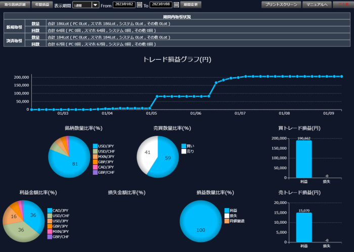Open マニュアルへ manual link

317,5
